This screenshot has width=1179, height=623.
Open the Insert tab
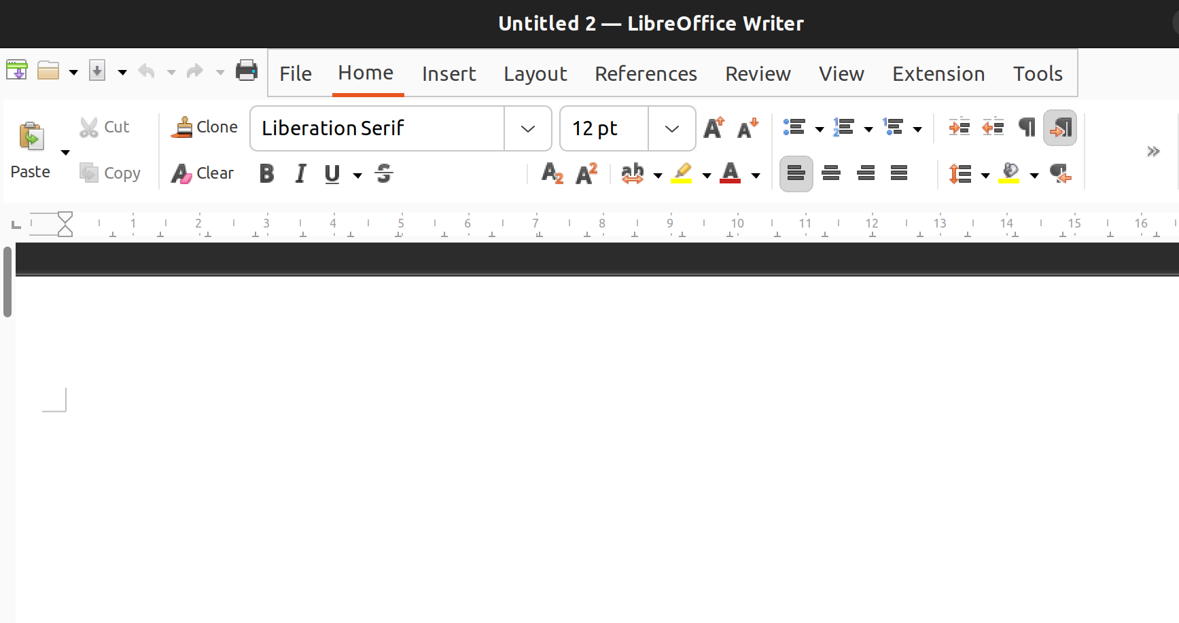(x=448, y=73)
